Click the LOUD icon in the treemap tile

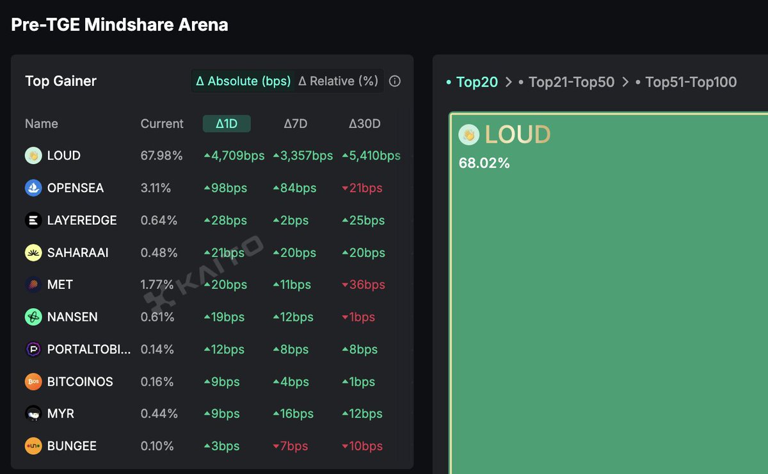(x=469, y=135)
